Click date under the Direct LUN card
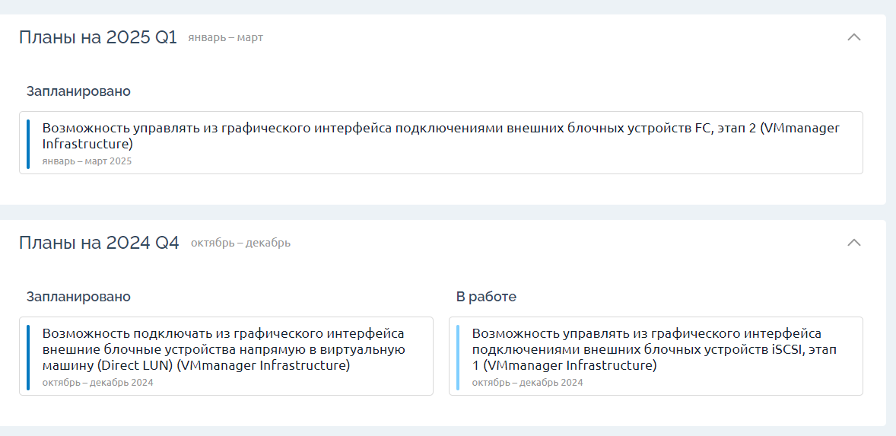896x436 pixels. click(97, 382)
